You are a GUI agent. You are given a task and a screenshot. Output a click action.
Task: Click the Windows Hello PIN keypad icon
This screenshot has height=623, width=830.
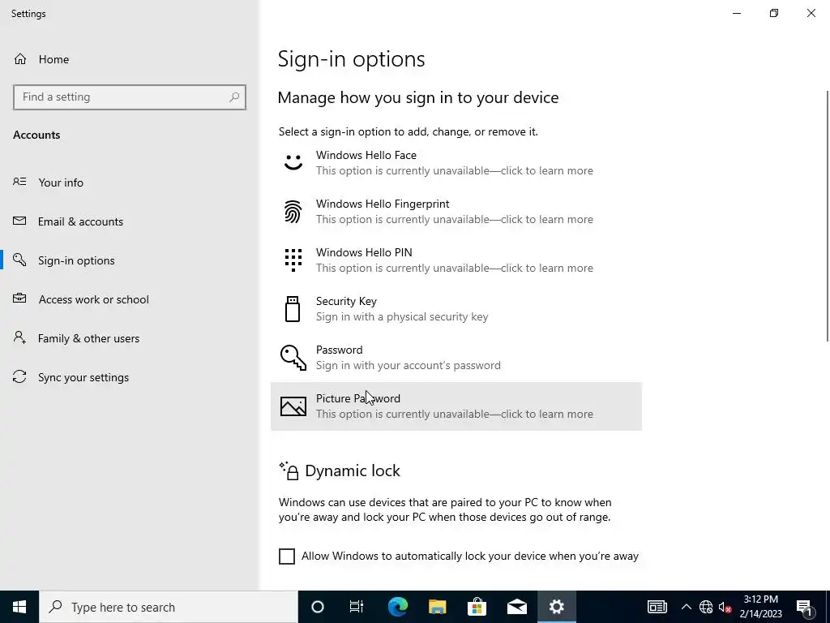[293, 260]
